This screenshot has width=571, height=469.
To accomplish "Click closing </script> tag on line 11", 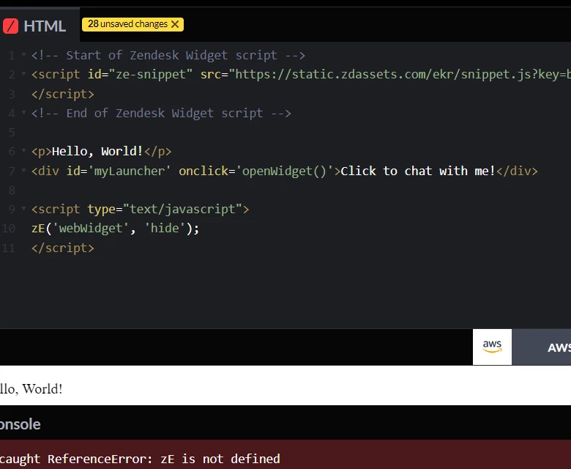I will (63, 248).
